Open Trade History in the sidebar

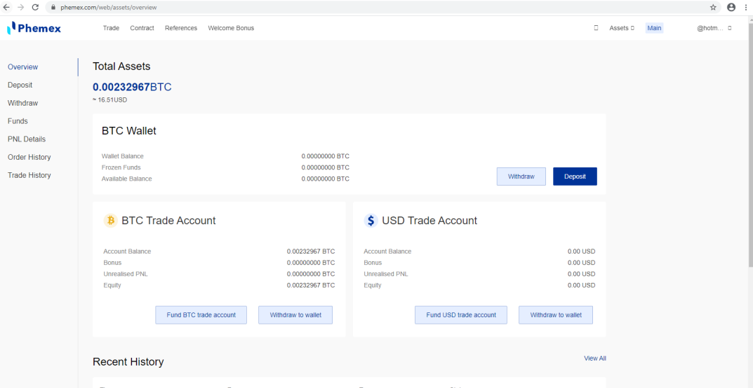tap(29, 175)
